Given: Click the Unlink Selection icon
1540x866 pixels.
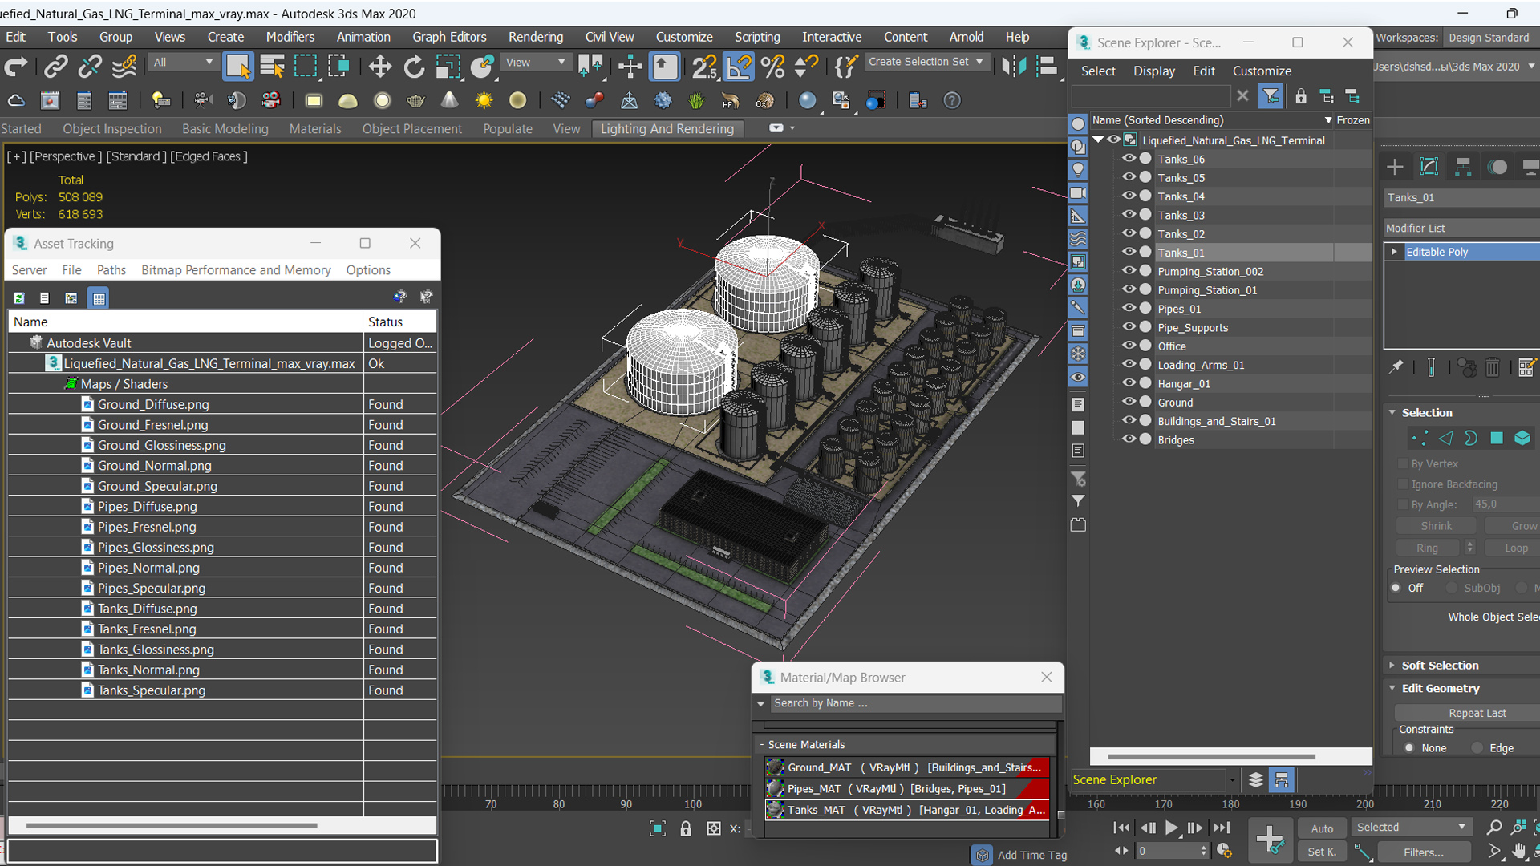Looking at the screenshot, I should tap(89, 67).
